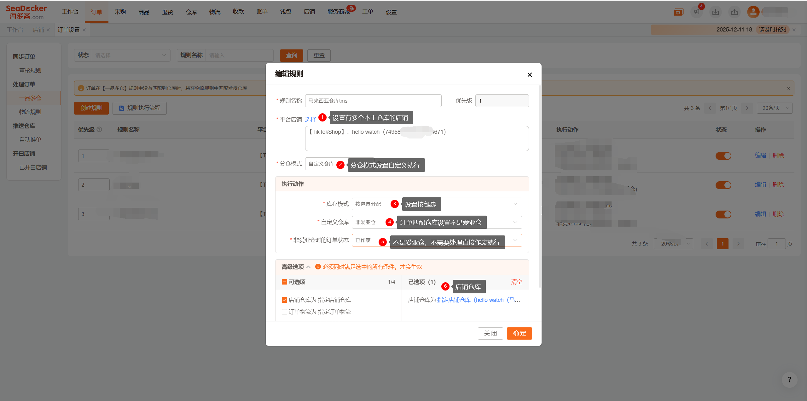Click the announcement megaphone icon with badge
This screenshot has height=401, width=807.
[x=697, y=12]
